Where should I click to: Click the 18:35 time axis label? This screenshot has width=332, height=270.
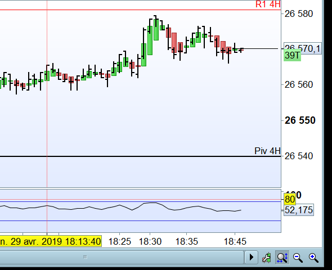(x=186, y=241)
